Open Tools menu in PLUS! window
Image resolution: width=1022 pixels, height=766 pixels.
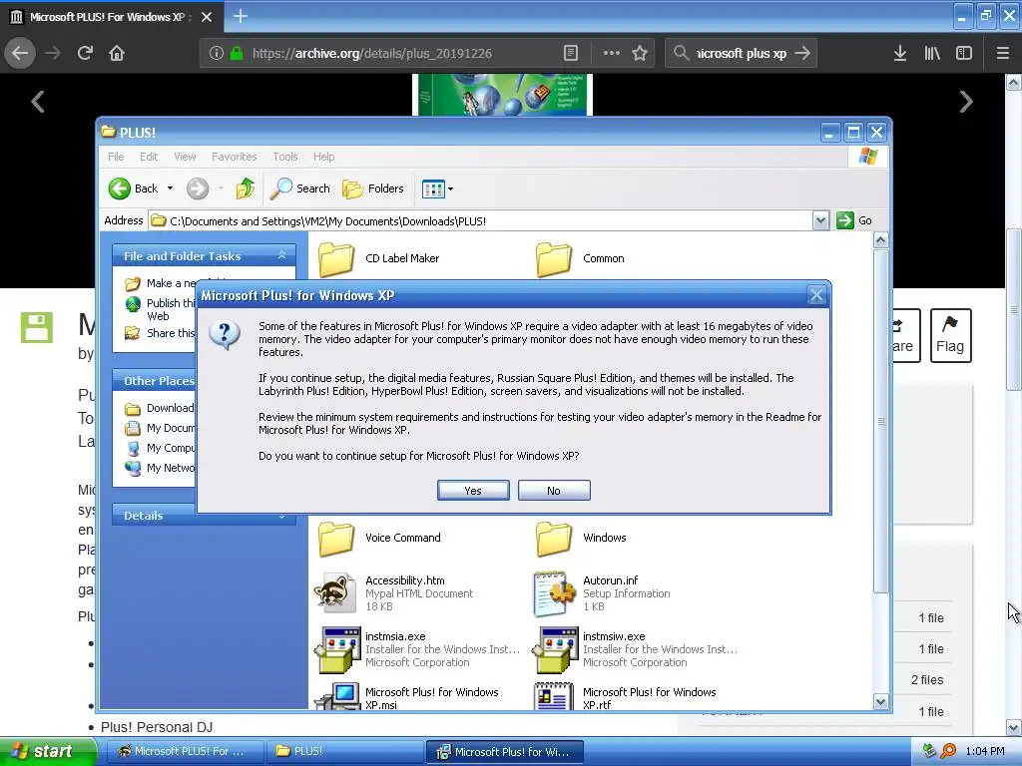[x=284, y=157]
